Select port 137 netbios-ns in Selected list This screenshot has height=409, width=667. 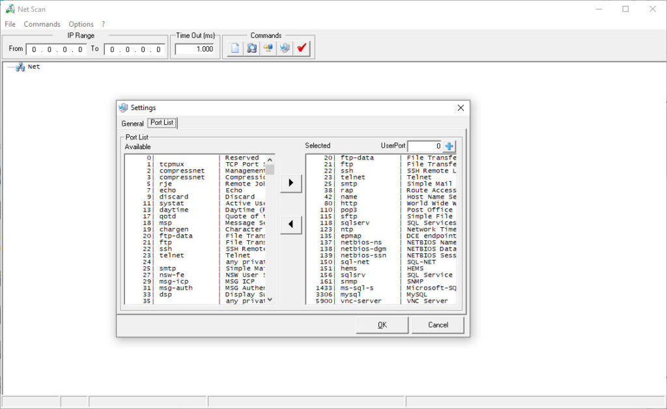pos(381,242)
